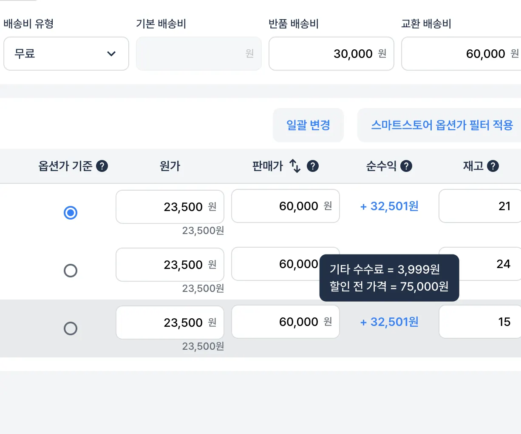
Task: Click the first row 순수익 value +32,501원
Action: click(x=389, y=206)
